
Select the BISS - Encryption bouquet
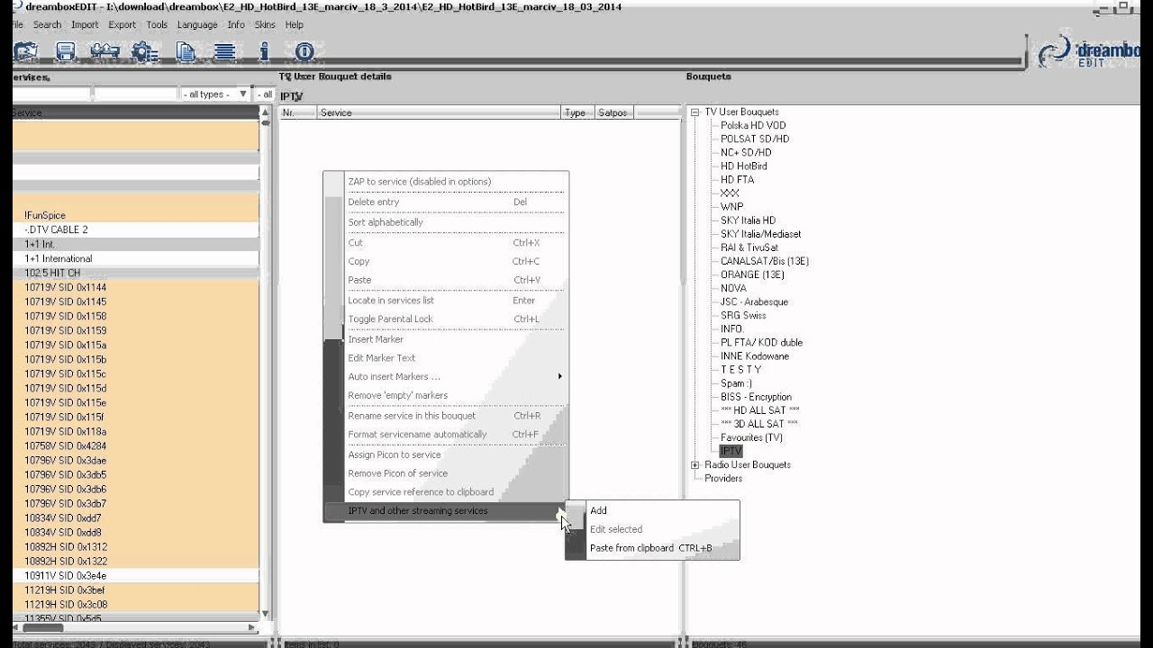click(756, 397)
